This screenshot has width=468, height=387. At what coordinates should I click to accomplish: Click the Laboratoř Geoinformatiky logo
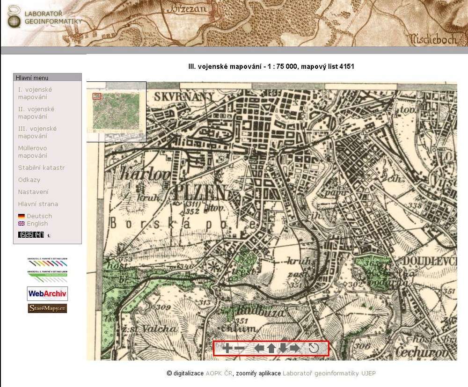click(44, 17)
